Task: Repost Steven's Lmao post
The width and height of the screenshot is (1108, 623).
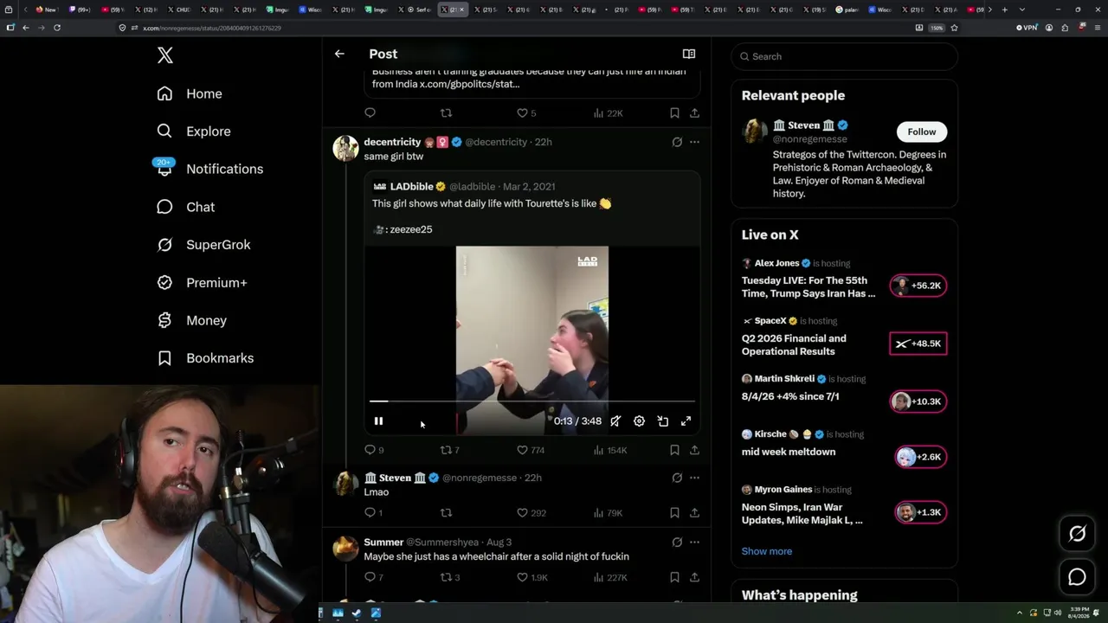Action: (446, 512)
